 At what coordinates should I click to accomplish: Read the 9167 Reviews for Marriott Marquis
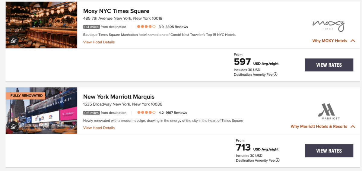[176, 113]
